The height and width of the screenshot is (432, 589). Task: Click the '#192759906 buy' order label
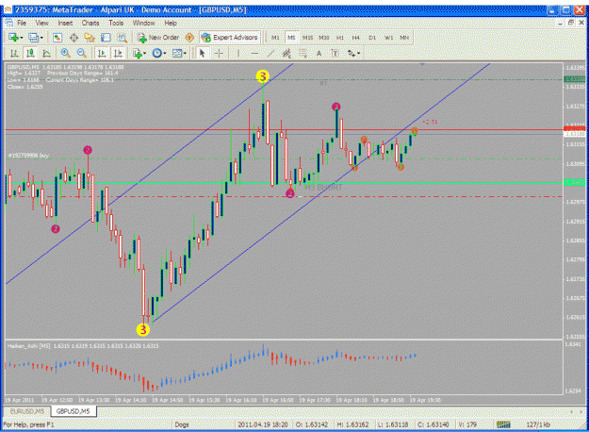(x=28, y=156)
